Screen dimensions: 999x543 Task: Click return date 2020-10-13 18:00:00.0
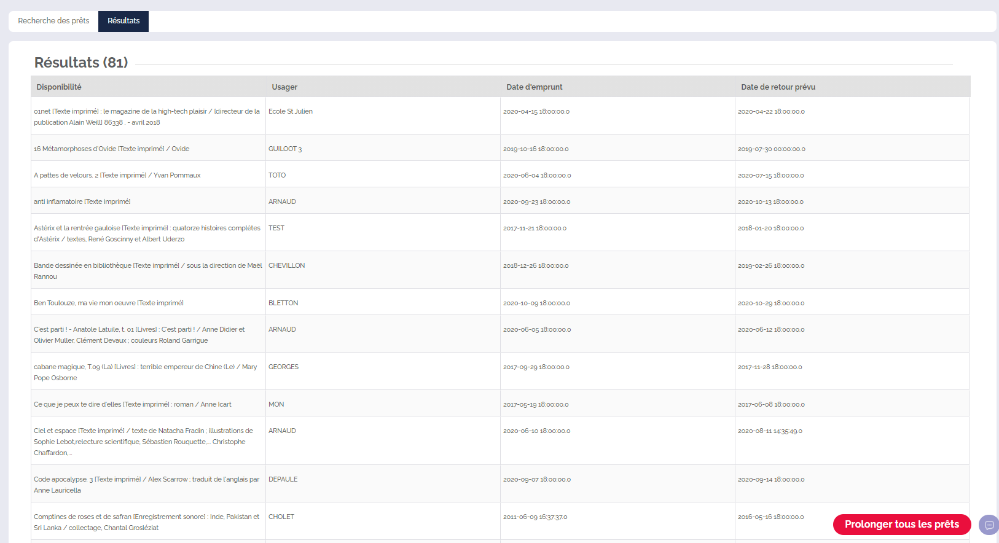(x=770, y=201)
